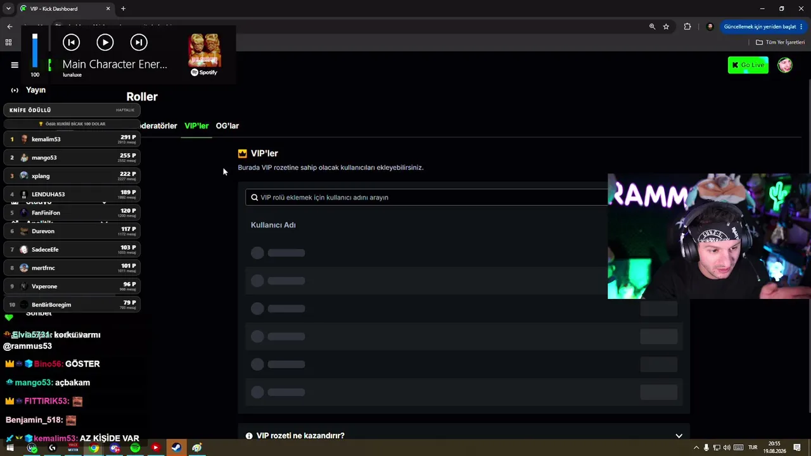
Task: Open the Chrome apps grid icon
Action: click(8, 42)
